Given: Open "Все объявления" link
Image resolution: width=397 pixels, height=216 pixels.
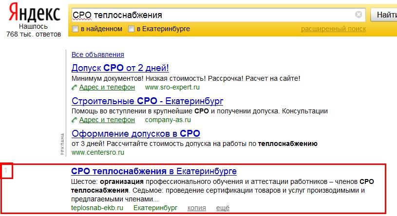Looking at the screenshot, I should coord(98,54).
